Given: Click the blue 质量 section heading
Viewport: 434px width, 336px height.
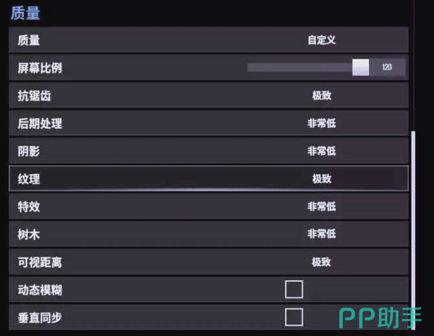Looking at the screenshot, I should point(25,13).
